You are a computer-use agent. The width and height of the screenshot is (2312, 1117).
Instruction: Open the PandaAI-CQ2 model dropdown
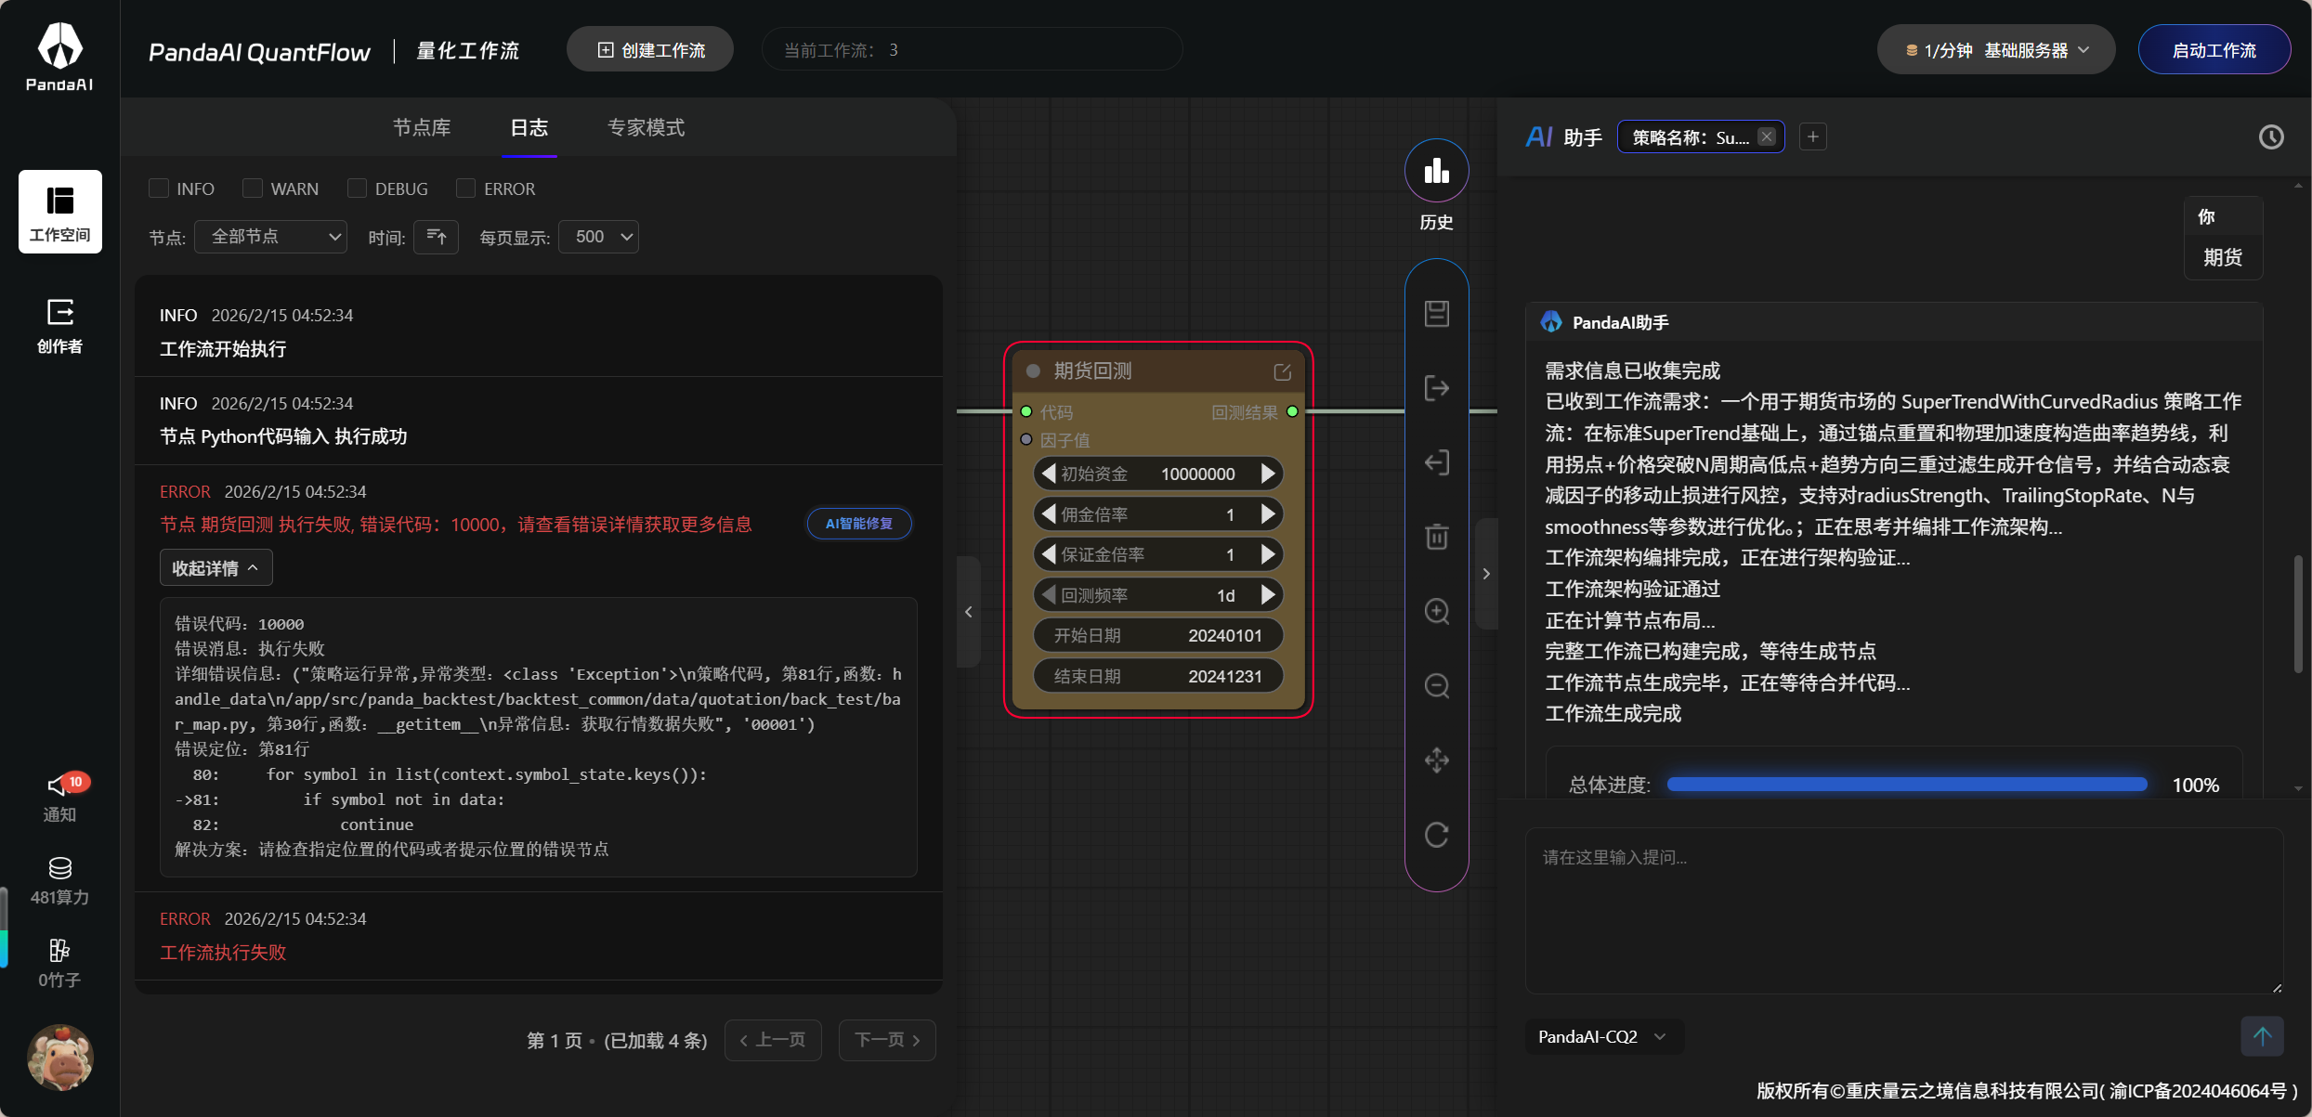[1603, 1036]
